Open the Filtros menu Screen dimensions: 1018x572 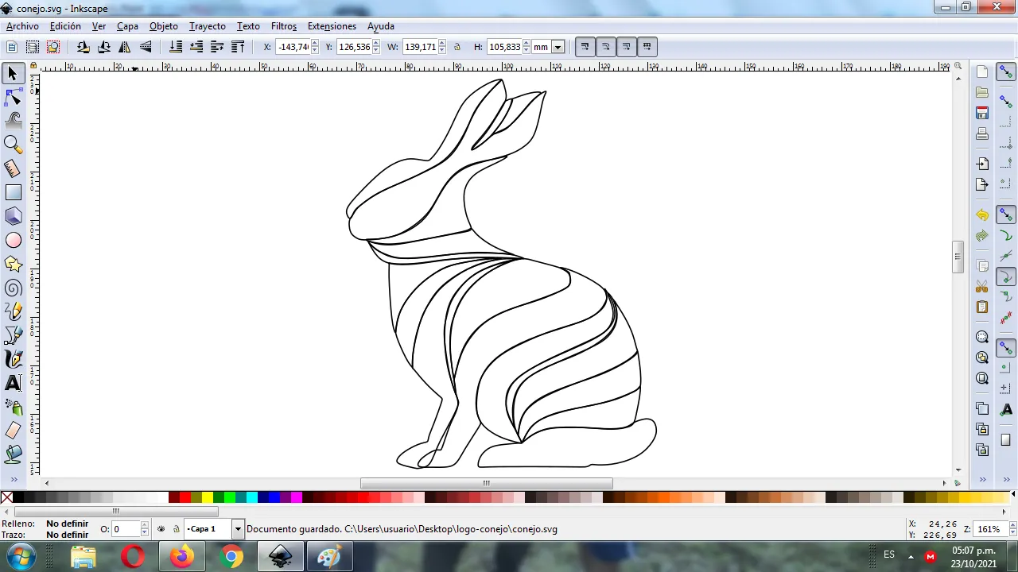284,26
